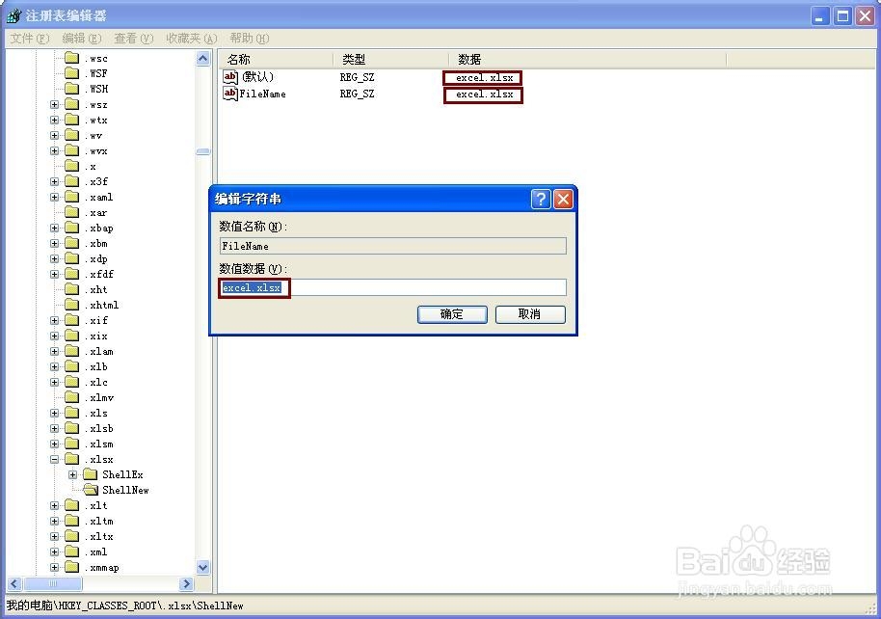Select the .xlsx folder icon in the tree
Screen dimensions: 881x619
pos(72,459)
